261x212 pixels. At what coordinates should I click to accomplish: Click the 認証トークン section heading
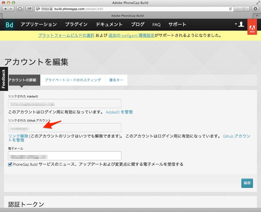26,204
